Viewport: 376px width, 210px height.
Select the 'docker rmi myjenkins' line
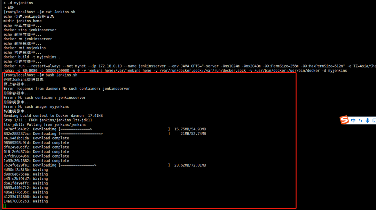point(24,48)
